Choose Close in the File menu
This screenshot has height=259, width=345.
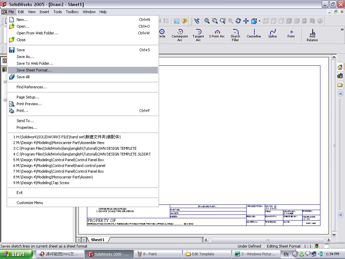pyautogui.click(x=83, y=40)
